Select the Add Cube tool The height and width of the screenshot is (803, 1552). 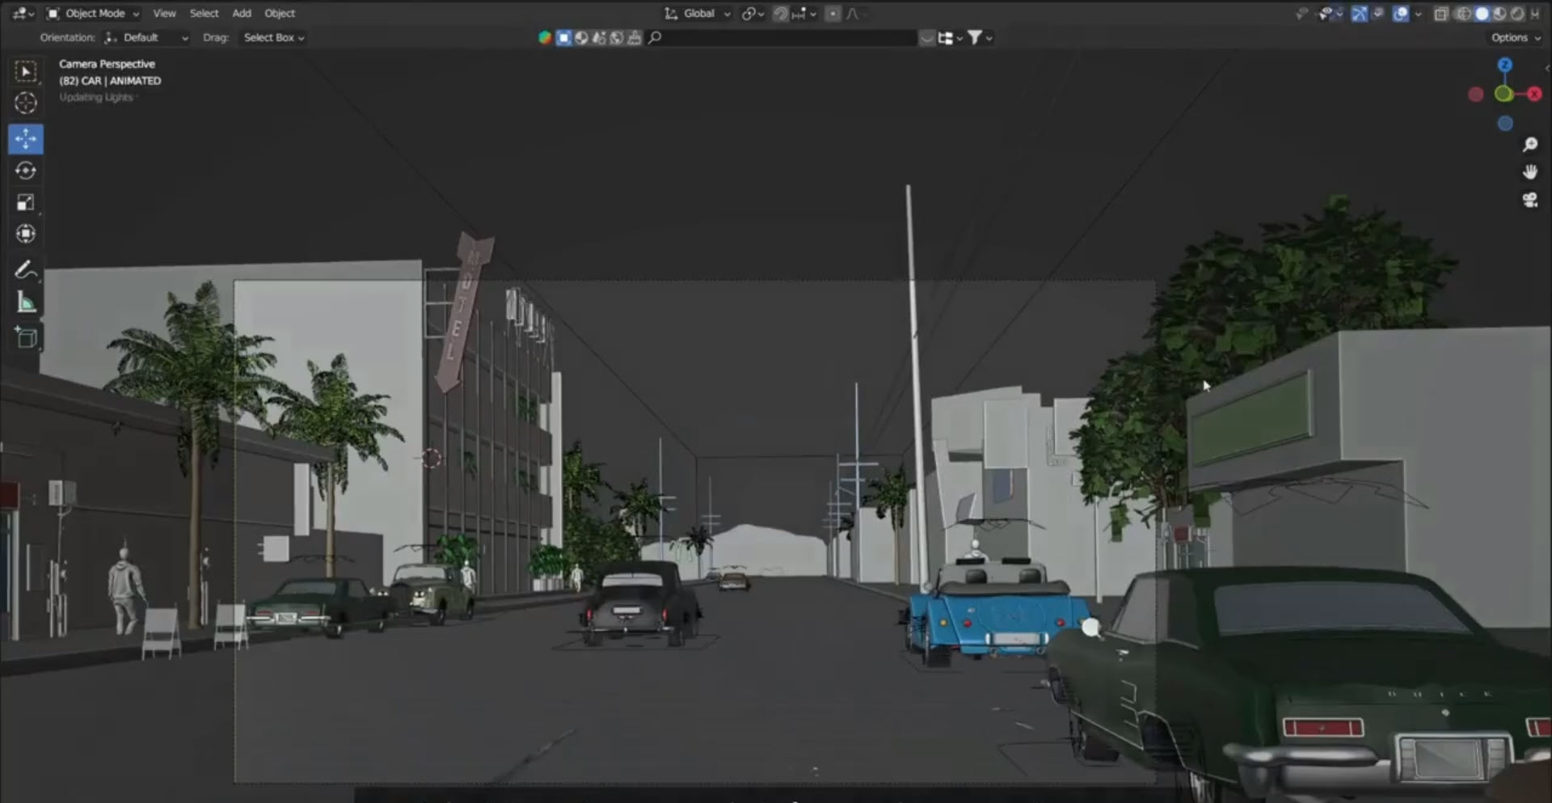click(x=26, y=338)
